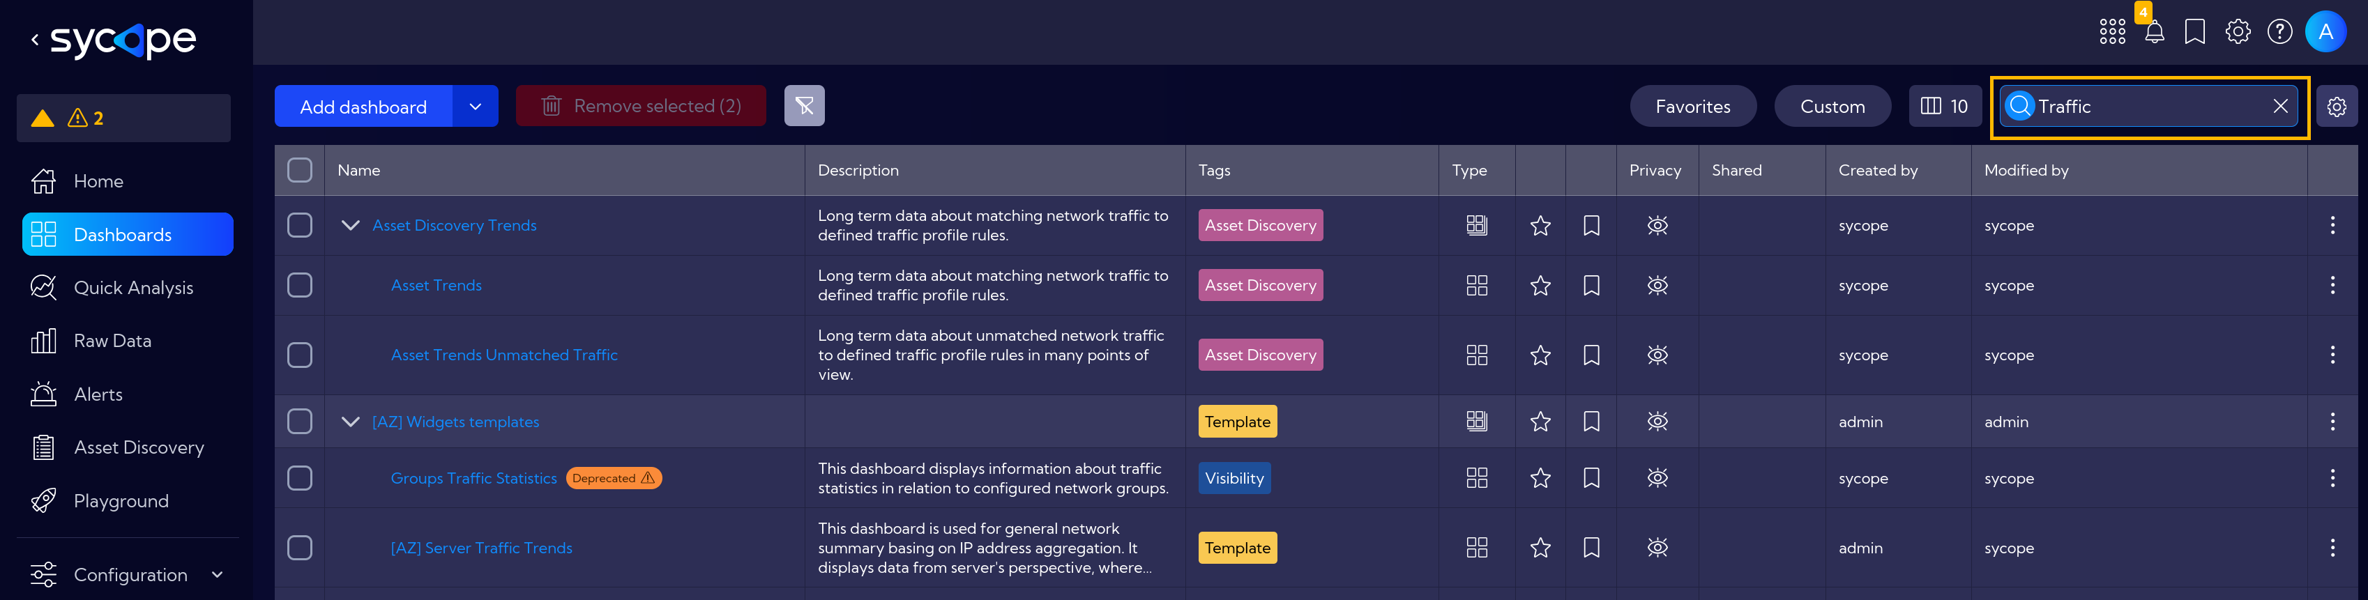The width and height of the screenshot is (2368, 600).
Task: Filter by Favorites
Action: pyautogui.click(x=1692, y=107)
